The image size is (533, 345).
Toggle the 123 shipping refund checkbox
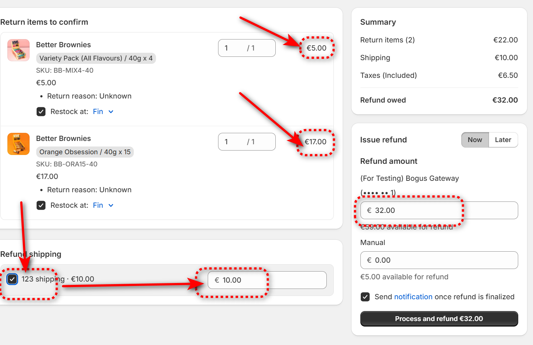[x=12, y=279]
